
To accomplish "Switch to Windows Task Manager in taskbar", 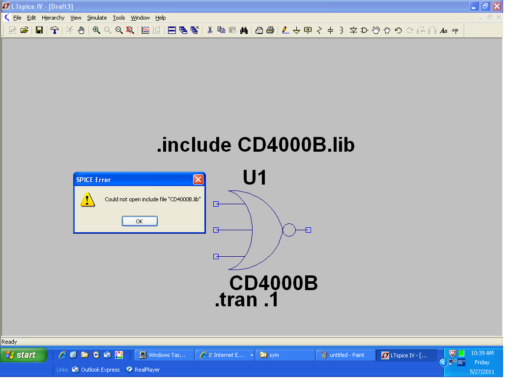I will tap(164, 355).
